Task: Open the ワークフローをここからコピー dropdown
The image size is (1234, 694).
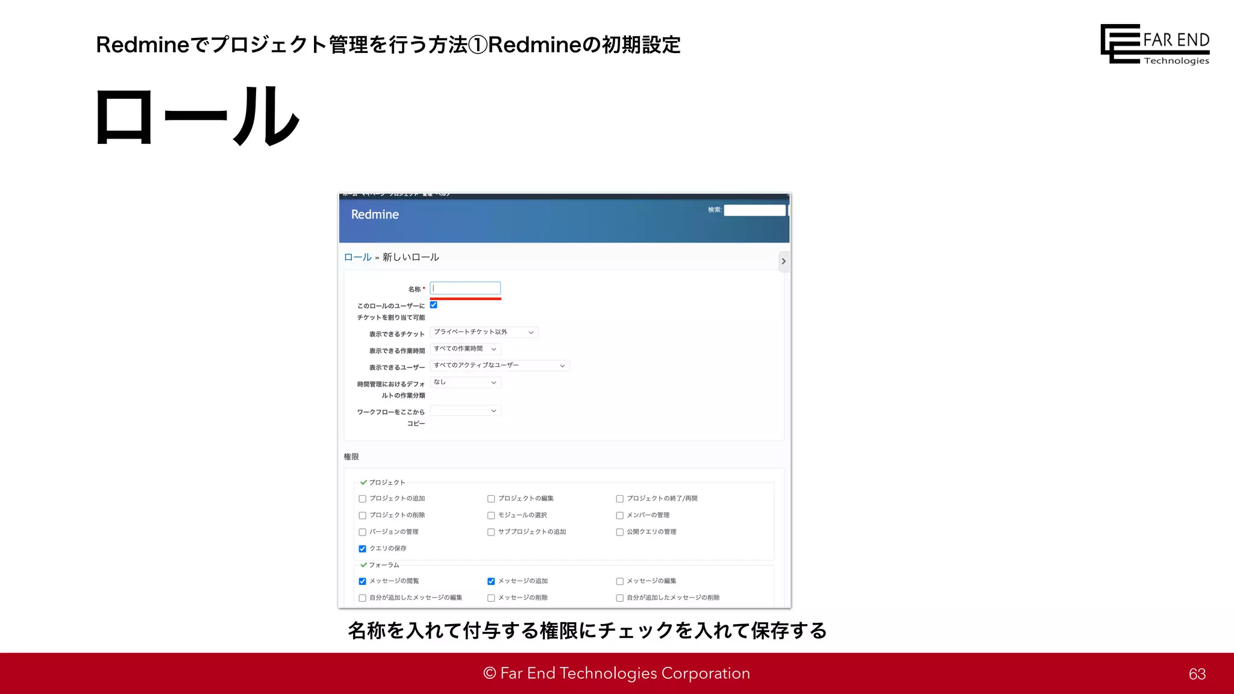Action: pos(465,411)
